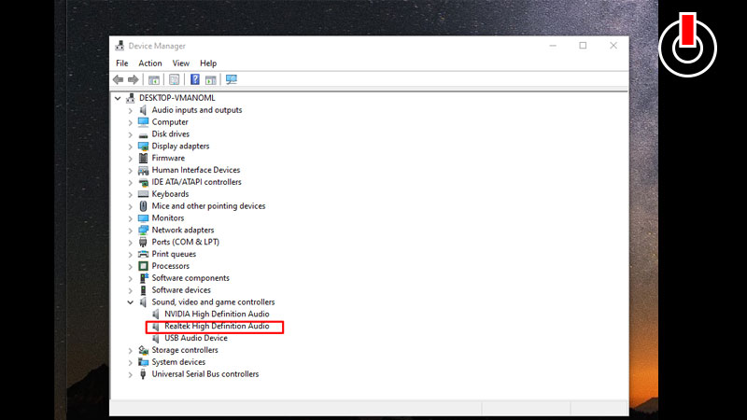Click the Firmware chip icon

[143, 158]
